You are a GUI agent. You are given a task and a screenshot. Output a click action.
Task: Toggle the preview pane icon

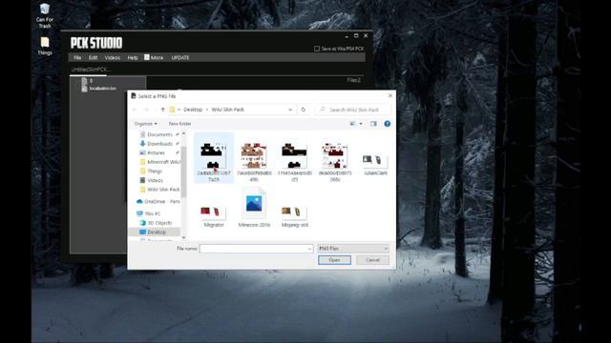tap(373, 124)
